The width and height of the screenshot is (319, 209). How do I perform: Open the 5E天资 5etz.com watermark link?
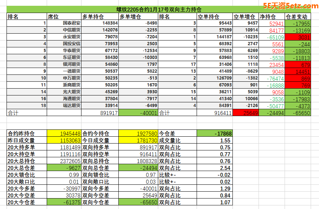[290, 6]
